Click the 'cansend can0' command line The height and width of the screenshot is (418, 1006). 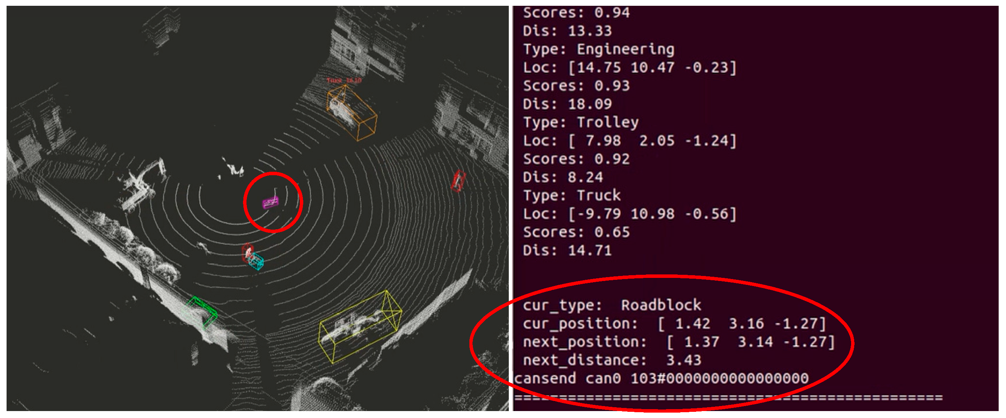[x=661, y=379]
